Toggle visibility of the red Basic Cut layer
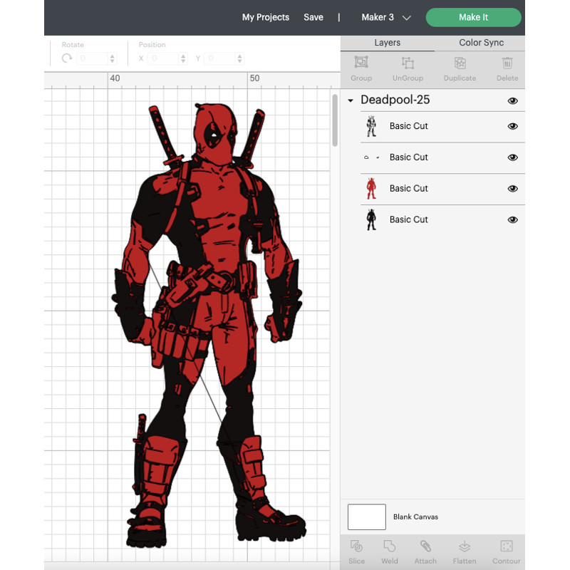 (512, 189)
